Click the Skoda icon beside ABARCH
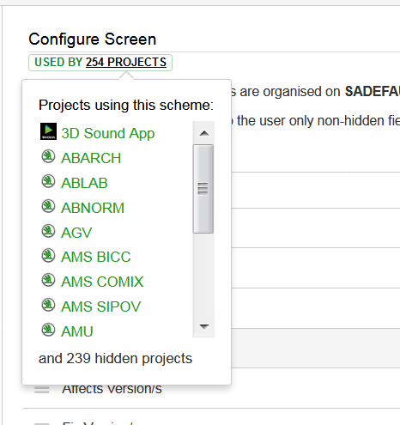Screen dimensions: 400x425 [48, 156]
